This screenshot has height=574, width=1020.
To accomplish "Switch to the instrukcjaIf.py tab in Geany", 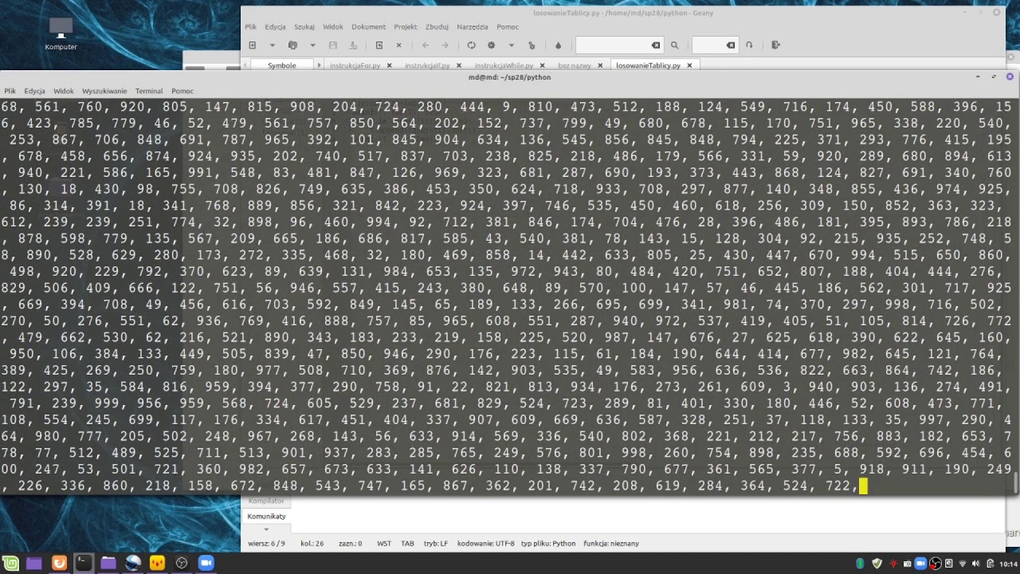I will click(x=427, y=65).
